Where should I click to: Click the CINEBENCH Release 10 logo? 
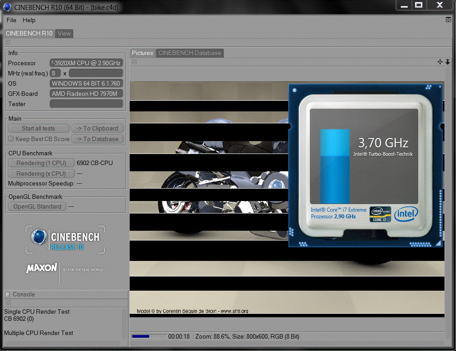[65, 240]
